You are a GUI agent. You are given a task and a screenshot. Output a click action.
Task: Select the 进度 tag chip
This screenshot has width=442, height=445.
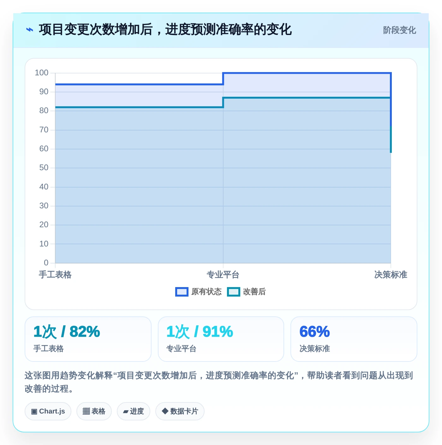[134, 411]
